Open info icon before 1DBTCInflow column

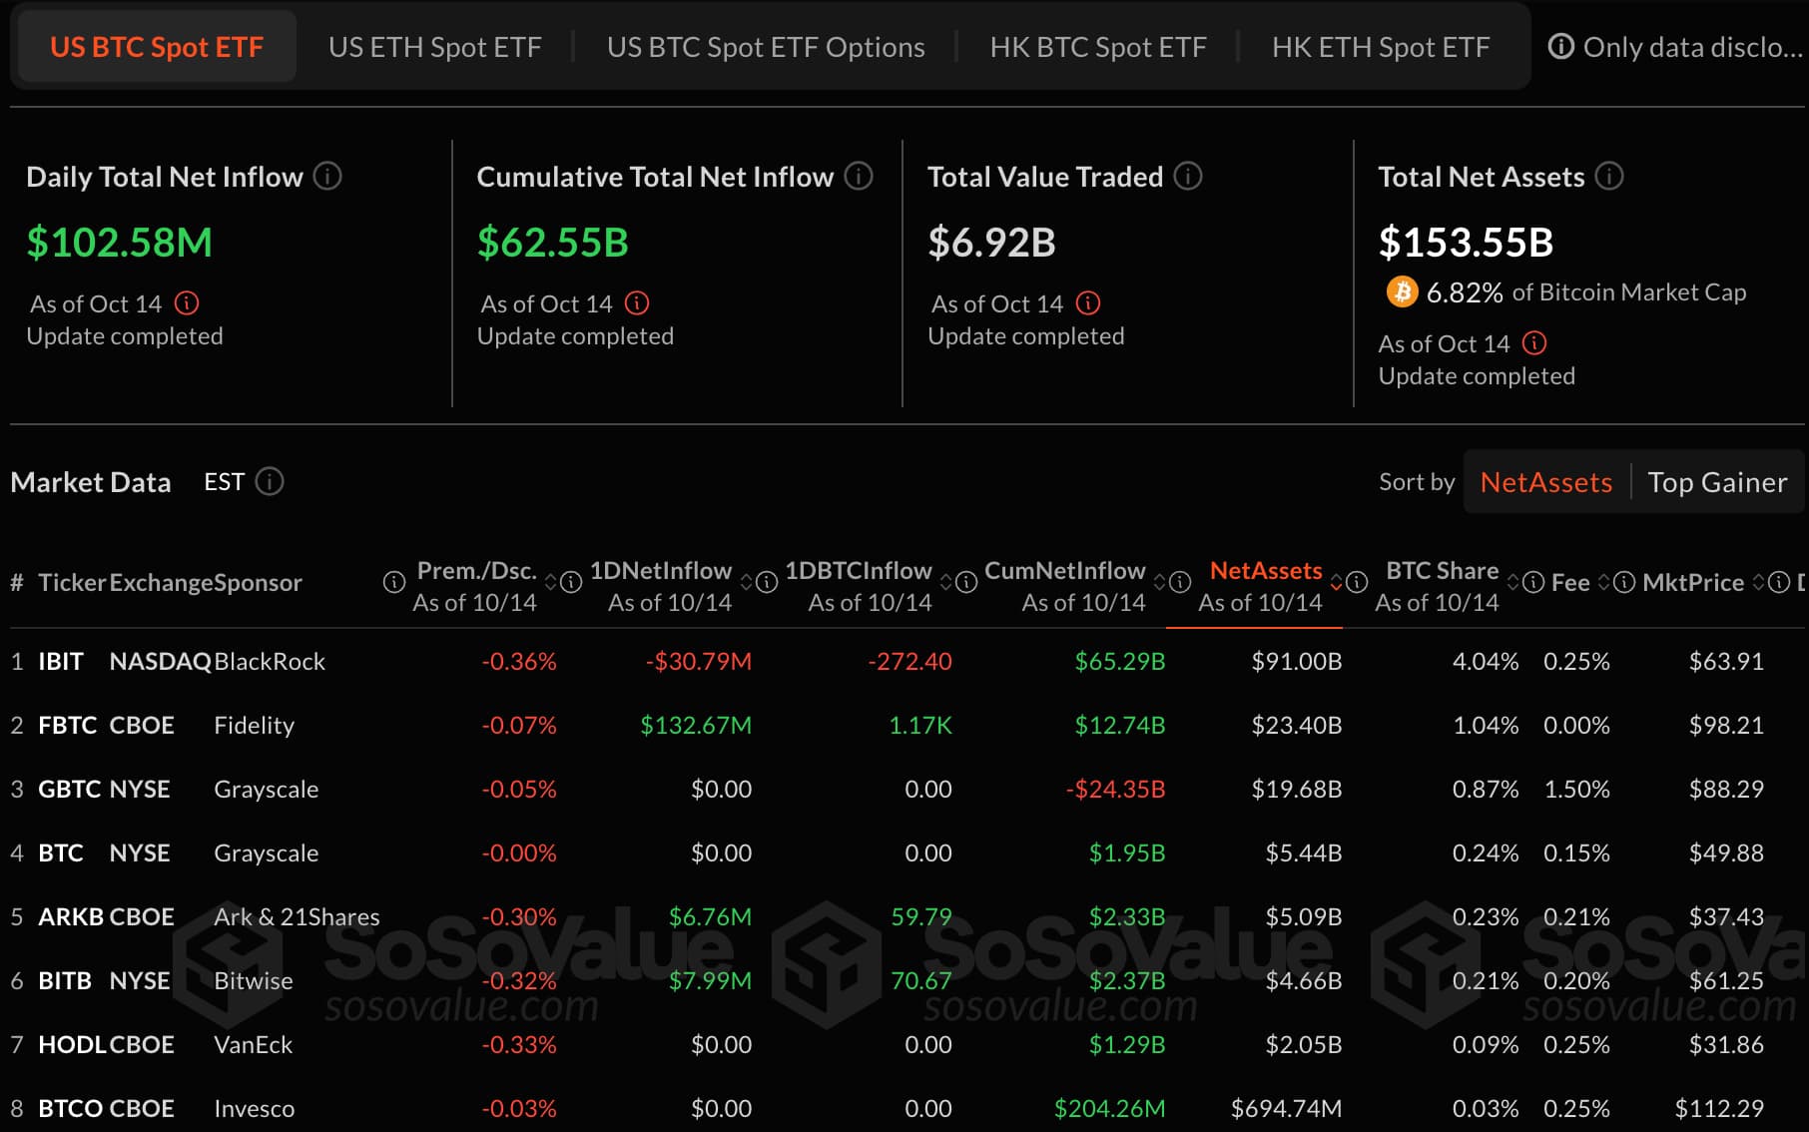(x=767, y=582)
